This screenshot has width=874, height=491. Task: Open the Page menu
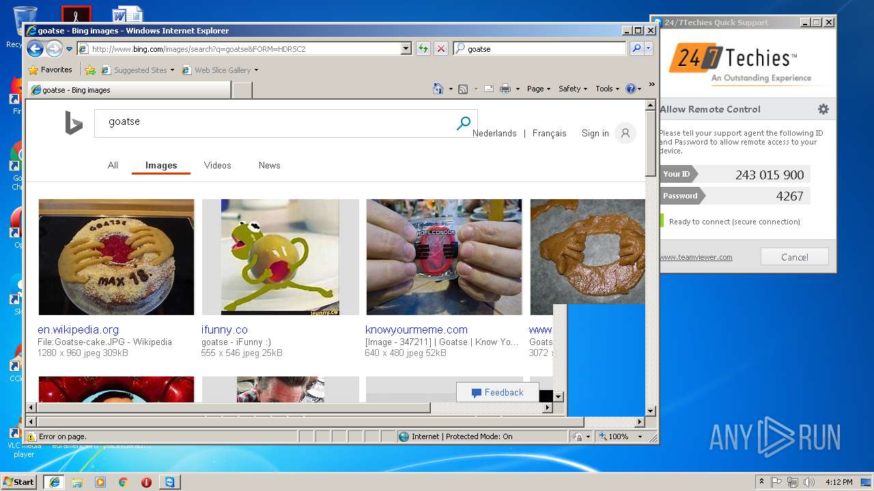click(x=539, y=89)
